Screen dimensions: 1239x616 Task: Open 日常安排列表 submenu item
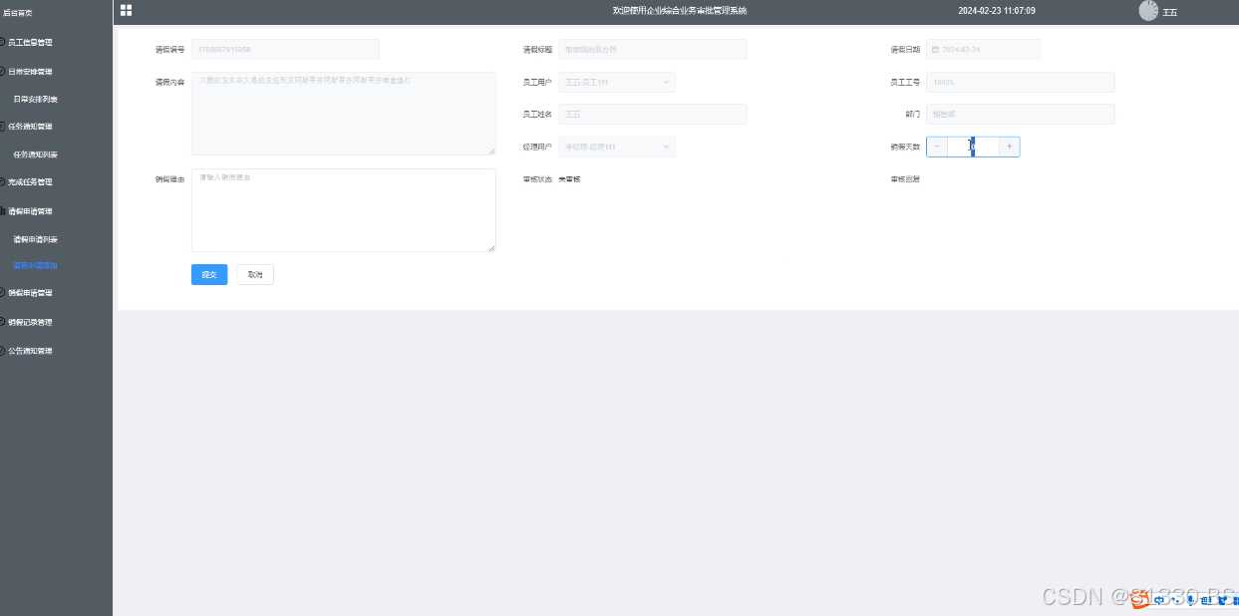[35, 100]
